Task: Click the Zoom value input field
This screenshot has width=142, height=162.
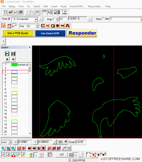Action: pos(80,142)
